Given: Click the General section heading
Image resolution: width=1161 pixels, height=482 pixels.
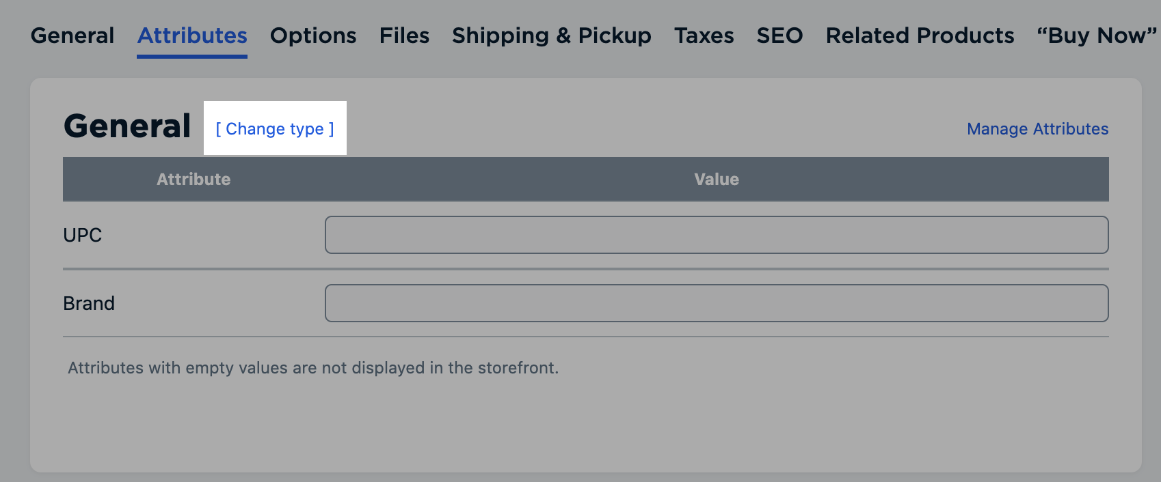Looking at the screenshot, I should pyautogui.click(x=128, y=126).
